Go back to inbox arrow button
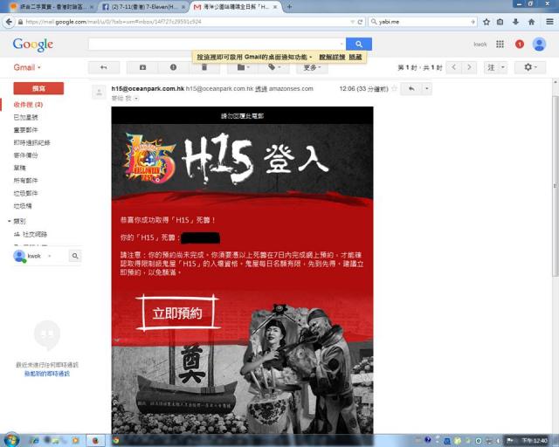Viewport: 559px width, 447px height. [104, 67]
